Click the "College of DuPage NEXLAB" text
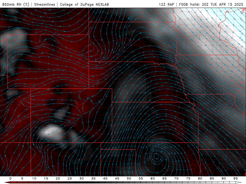246x184 pixels. coord(84,4)
